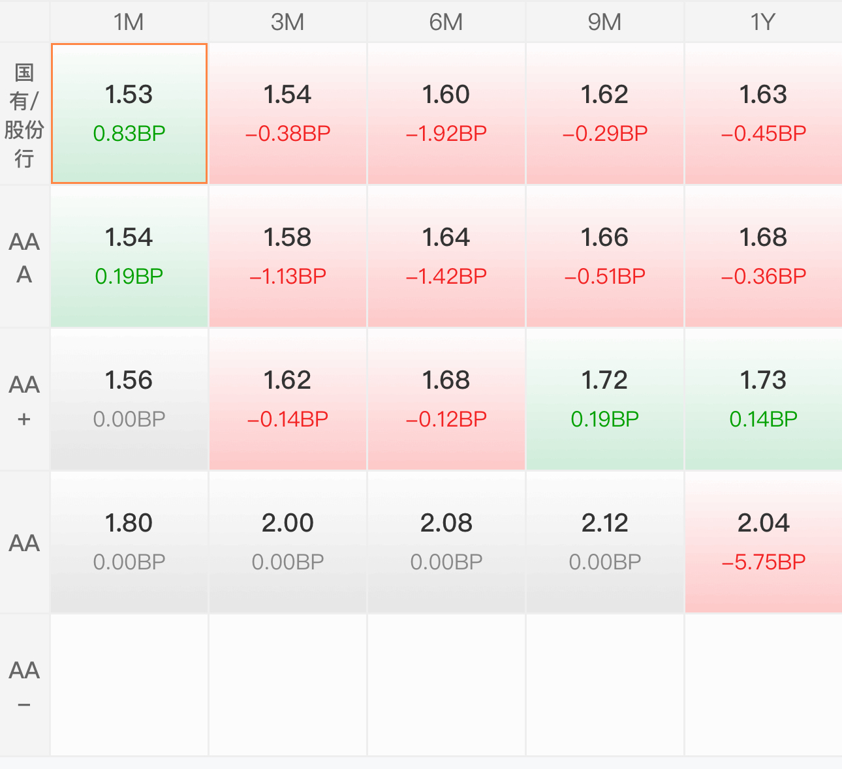Click the AA+ row label

click(x=25, y=399)
